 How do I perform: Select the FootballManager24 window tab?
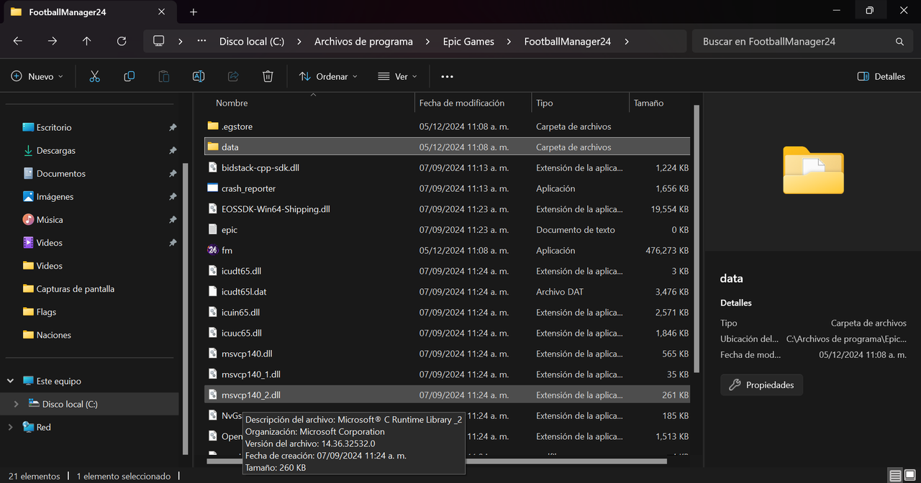pyautogui.click(x=90, y=12)
